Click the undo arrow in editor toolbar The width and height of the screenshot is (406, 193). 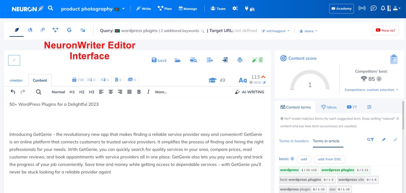(x=12, y=92)
